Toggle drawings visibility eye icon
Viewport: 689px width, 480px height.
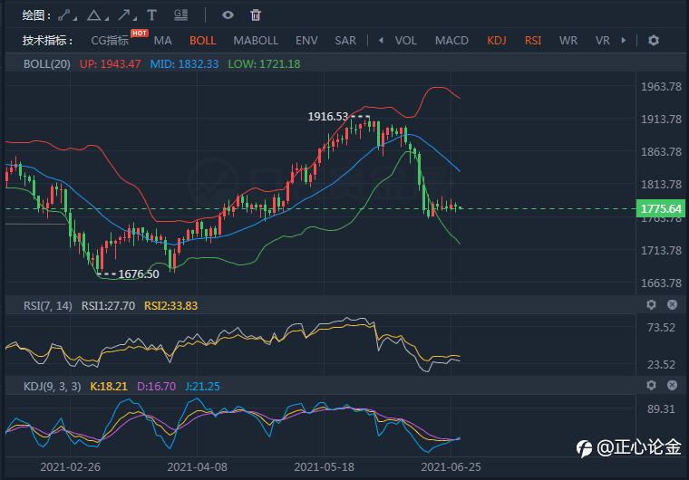(228, 15)
